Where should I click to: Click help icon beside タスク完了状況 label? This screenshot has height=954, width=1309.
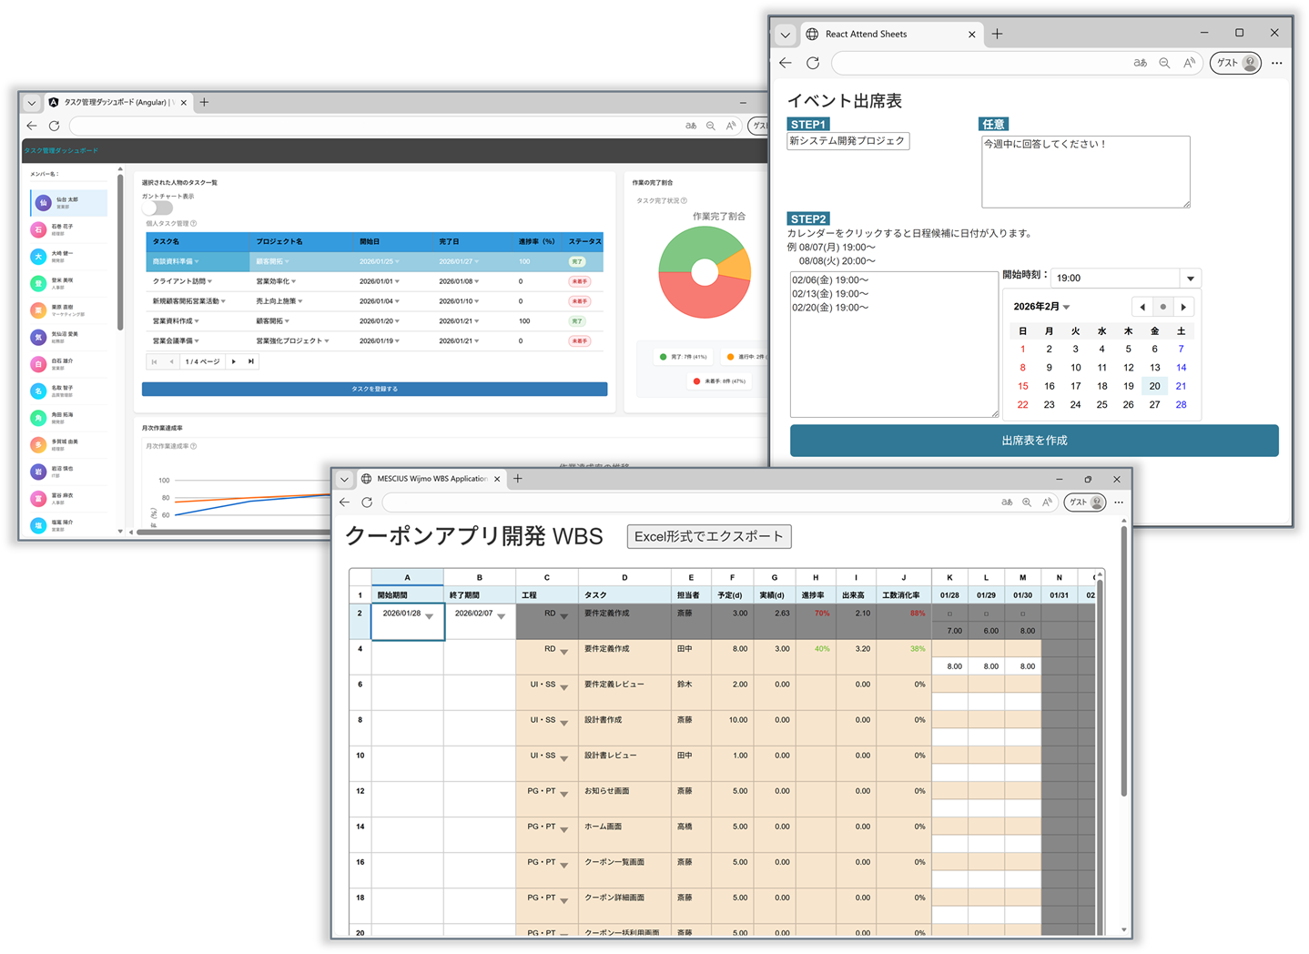[684, 200]
